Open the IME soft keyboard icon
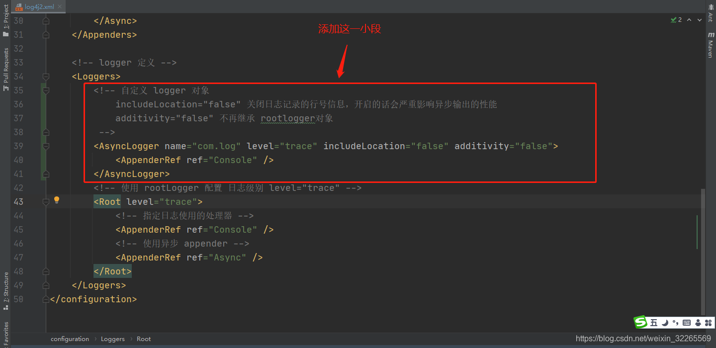Viewport: 716px width, 348px height. click(x=687, y=323)
